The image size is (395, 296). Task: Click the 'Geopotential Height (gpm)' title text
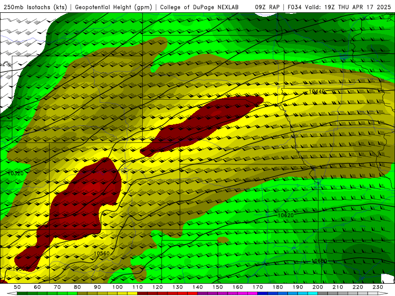pyautogui.click(x=114, y=7)
